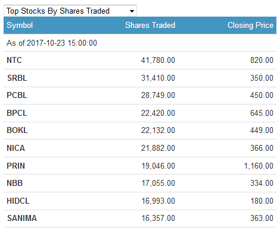The width and height of the screenshot is (280, 231).
Task: Click HIDCL shares traded value 16,993.00
Action: click(158, 201)
